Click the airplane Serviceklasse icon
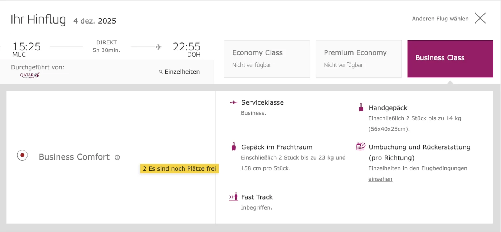The height and width of the screenshot is (232, 501). [x=233, y=102]
